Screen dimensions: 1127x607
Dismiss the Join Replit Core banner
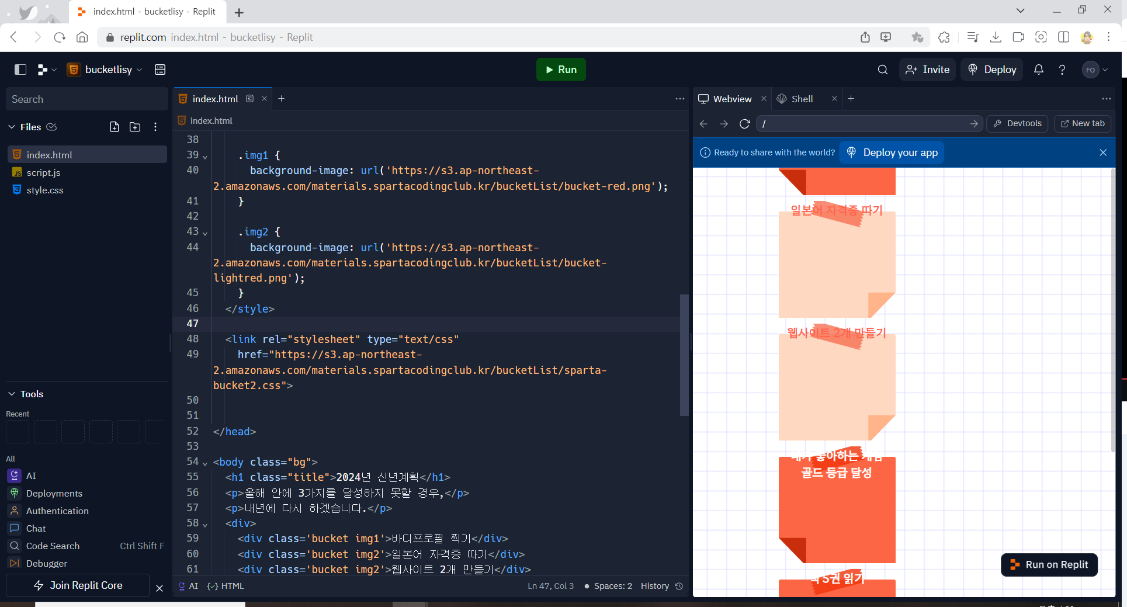point(159,588)
